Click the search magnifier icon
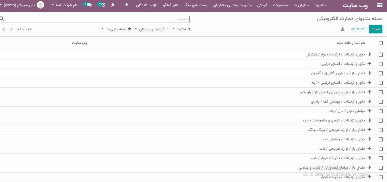The width and height of the screenshot is (387, 182). tap(2, 19)
